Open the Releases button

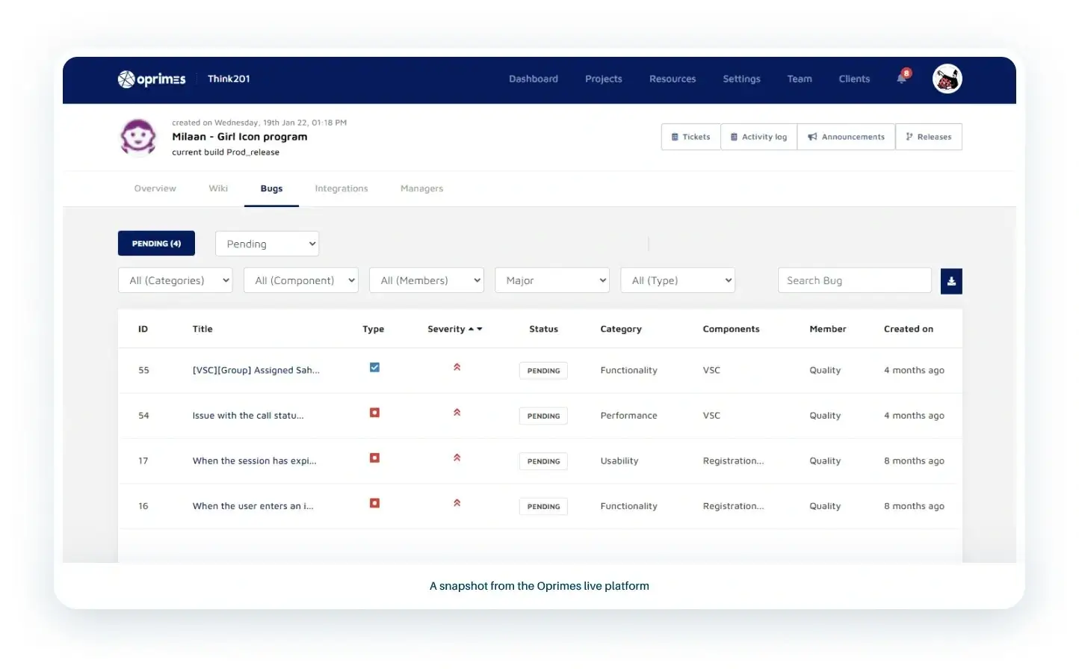pos(928,137)
